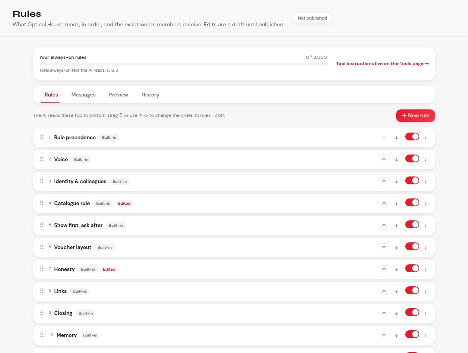Disable the Rule precedence toggle

pyautogui.click(x=412, y=136)
